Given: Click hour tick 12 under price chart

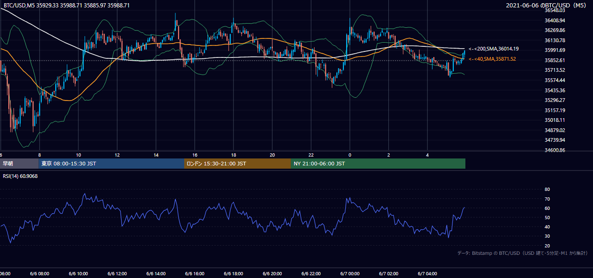Looking at the screenshot, I should pyautogui.click(x=117, y=155).
